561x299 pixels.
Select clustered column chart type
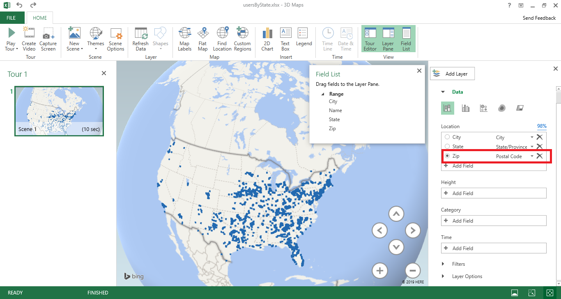point(466,108)
